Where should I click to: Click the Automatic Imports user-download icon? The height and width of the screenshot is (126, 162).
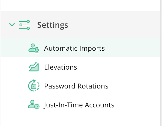click(x=34, y=48)
